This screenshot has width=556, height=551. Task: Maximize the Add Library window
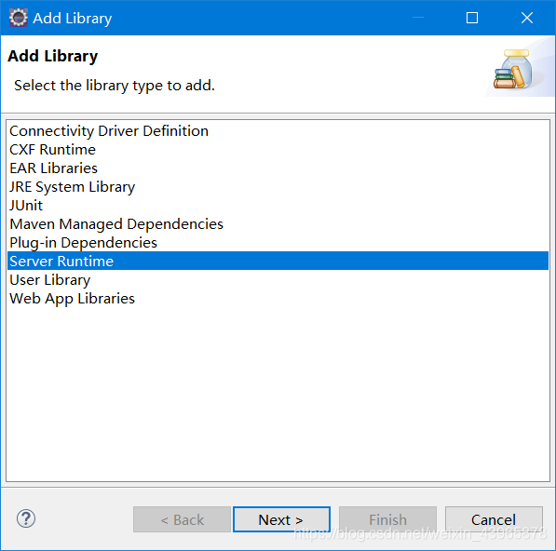472,18
